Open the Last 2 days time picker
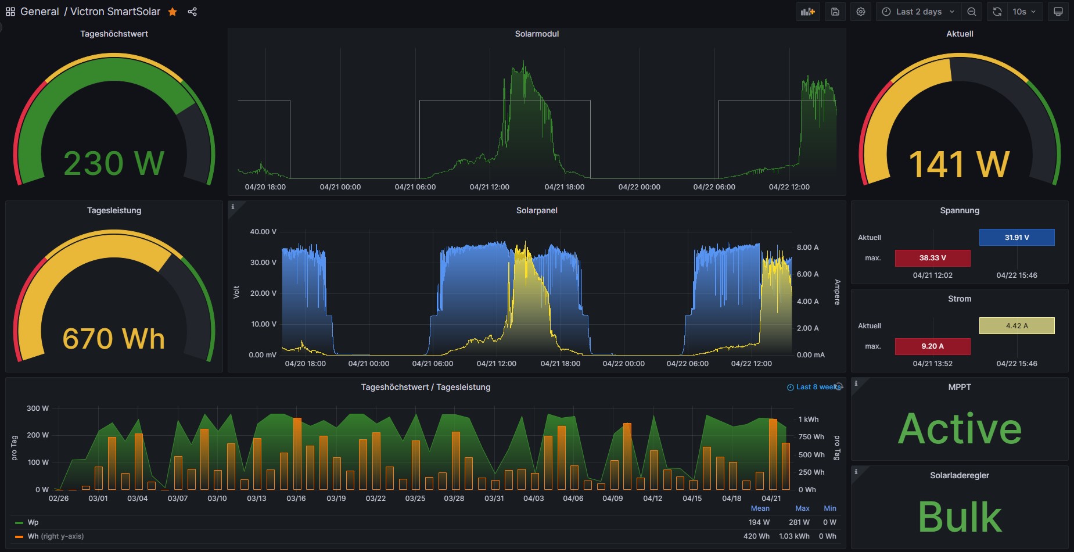 (918, 12)
